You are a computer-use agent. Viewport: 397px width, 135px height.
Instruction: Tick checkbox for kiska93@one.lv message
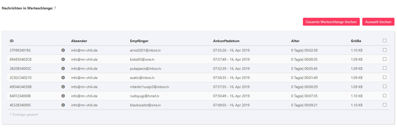tap(385, 59)
